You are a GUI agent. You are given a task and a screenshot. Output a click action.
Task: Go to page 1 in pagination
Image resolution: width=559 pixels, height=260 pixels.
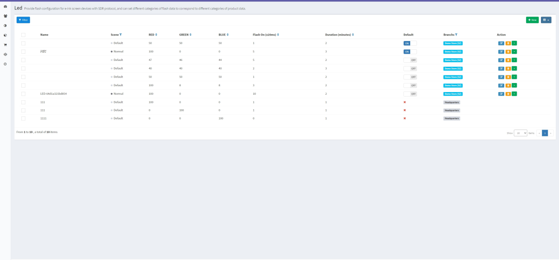coord(545,133)
